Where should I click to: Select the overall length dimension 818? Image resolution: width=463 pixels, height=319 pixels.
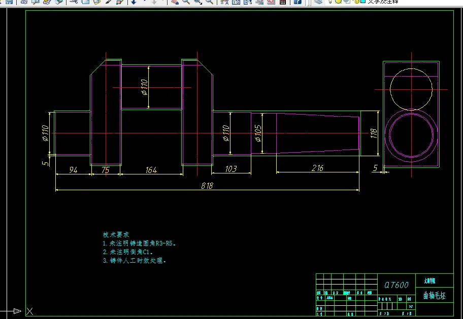point(207,186)
